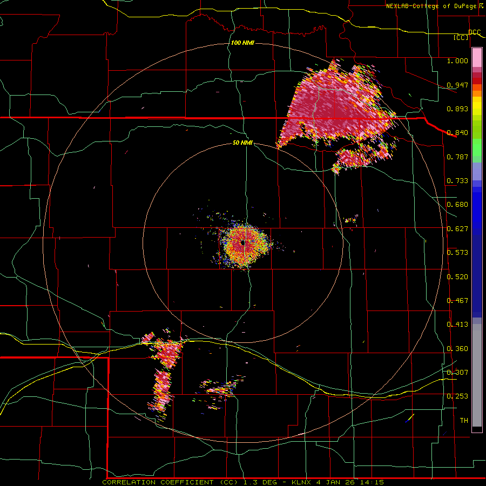Image resolution: width=486 pixels, height=486 pixels.
Task: Click the radar site center dot
Action: [244, 242]
